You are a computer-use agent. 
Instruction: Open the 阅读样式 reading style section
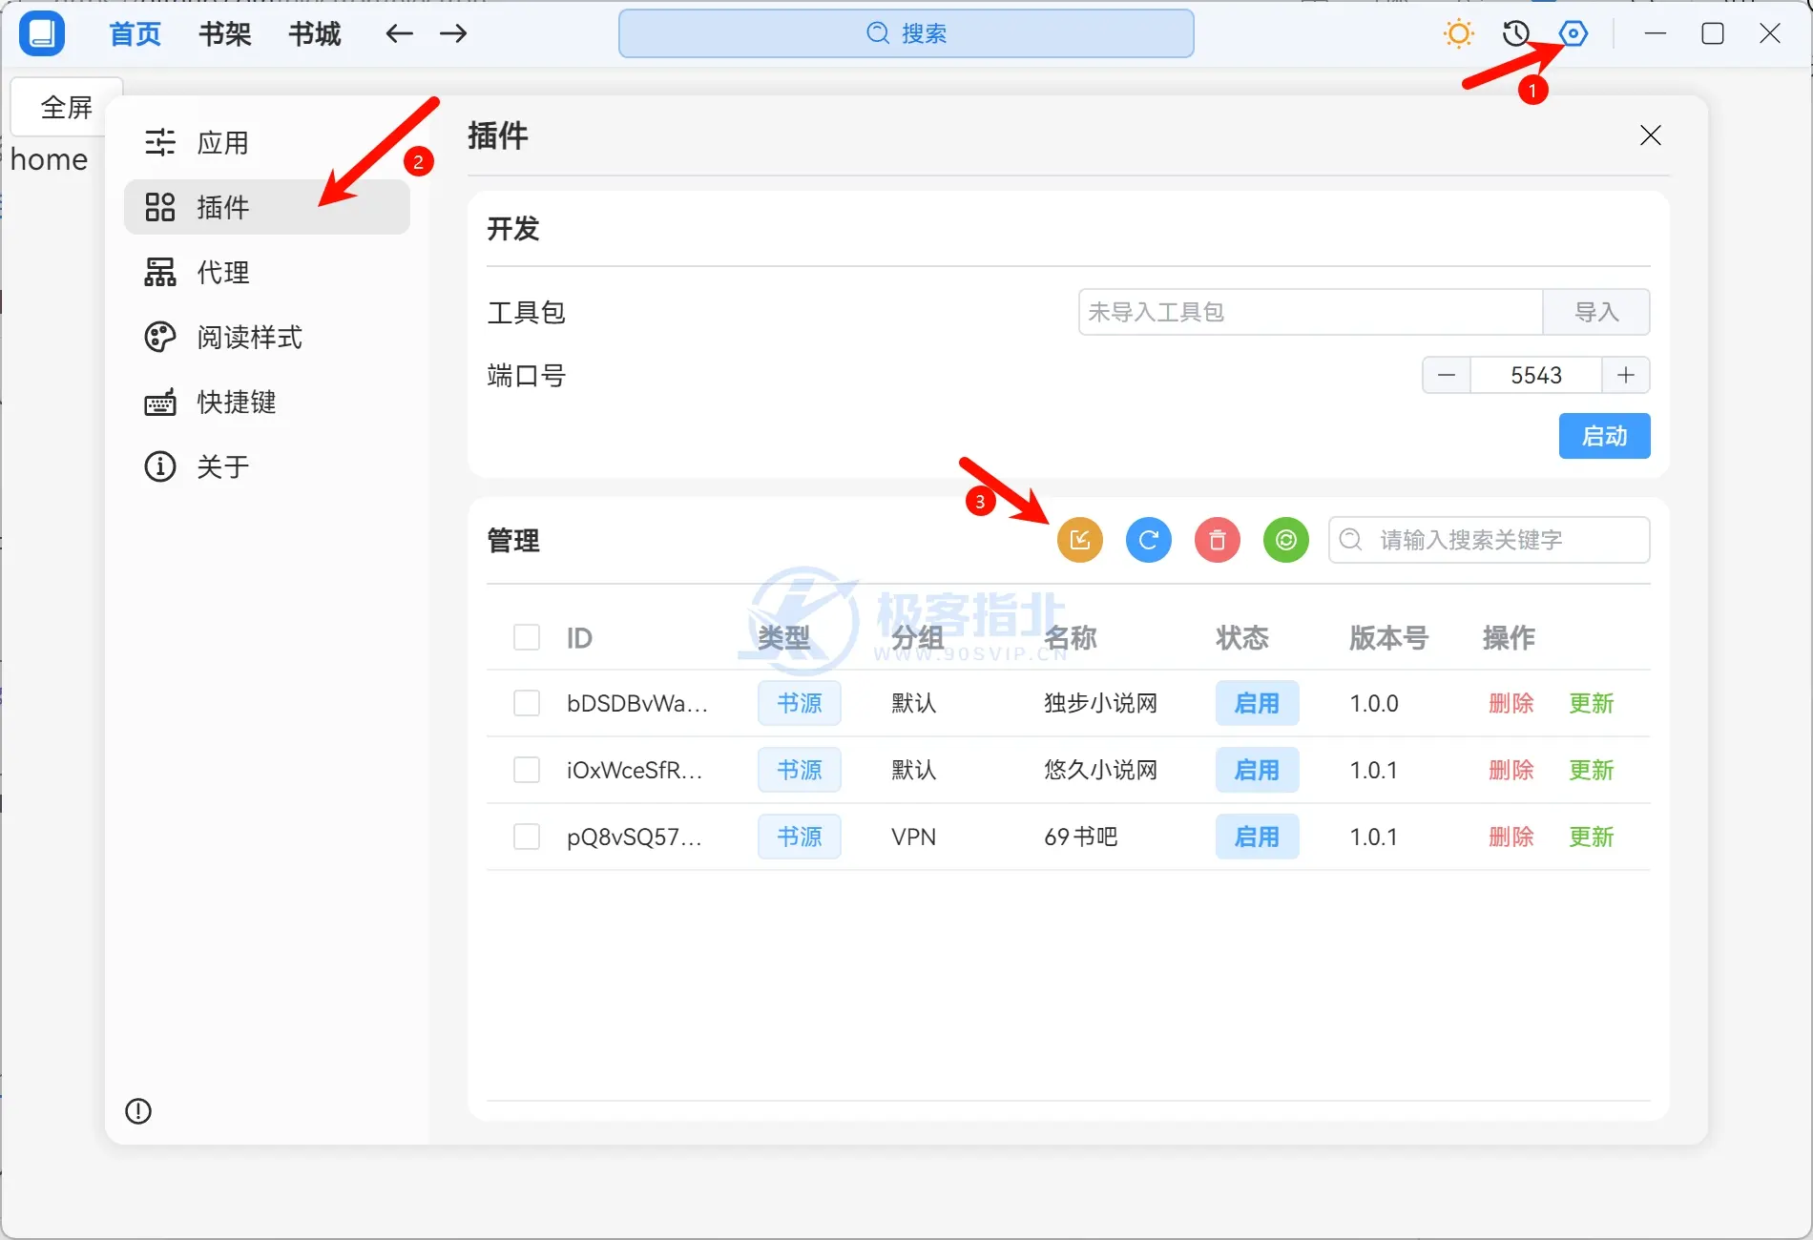[x=267, y=337]
